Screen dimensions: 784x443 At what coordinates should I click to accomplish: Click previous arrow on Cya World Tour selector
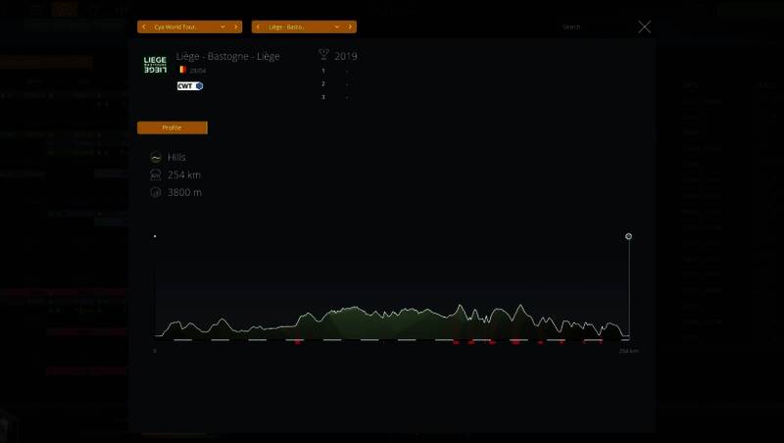pyautogui.click(x=143, y=26)
